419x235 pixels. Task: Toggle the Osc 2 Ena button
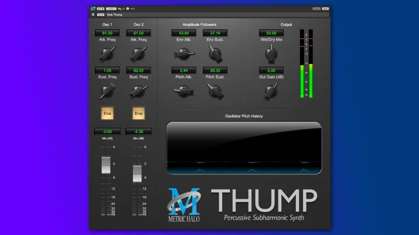[138, 114]
